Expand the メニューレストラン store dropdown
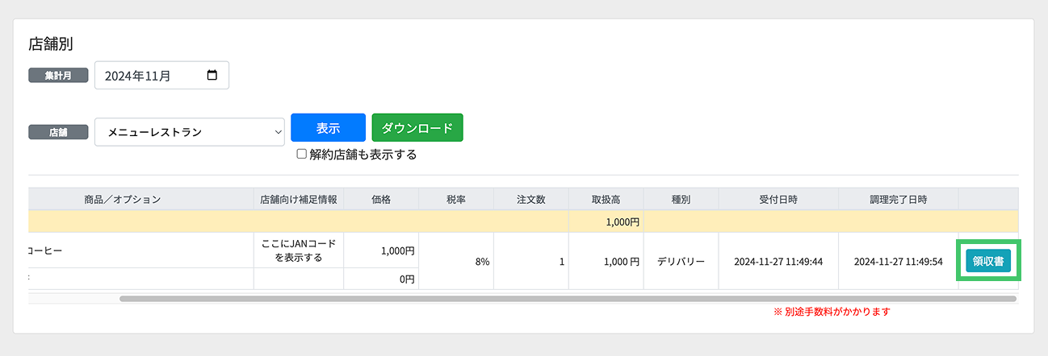 click(190, 131)
